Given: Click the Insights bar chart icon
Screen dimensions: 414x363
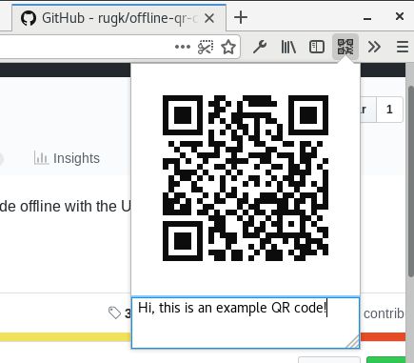Looking at the screenshot, I should point(41,158).
